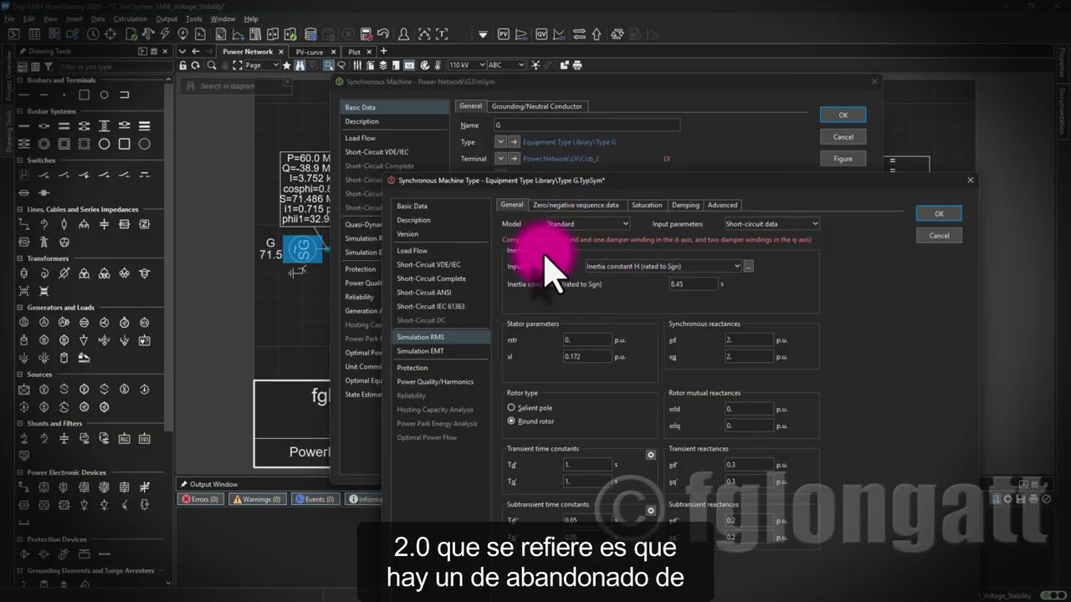Click the Figure button in Synchronous Machine dialog
The image size is (1071, 602).
tap(843, 159)
